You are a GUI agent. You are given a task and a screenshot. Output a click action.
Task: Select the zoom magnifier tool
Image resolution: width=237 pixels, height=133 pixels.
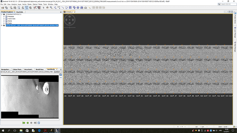point(51,8)
